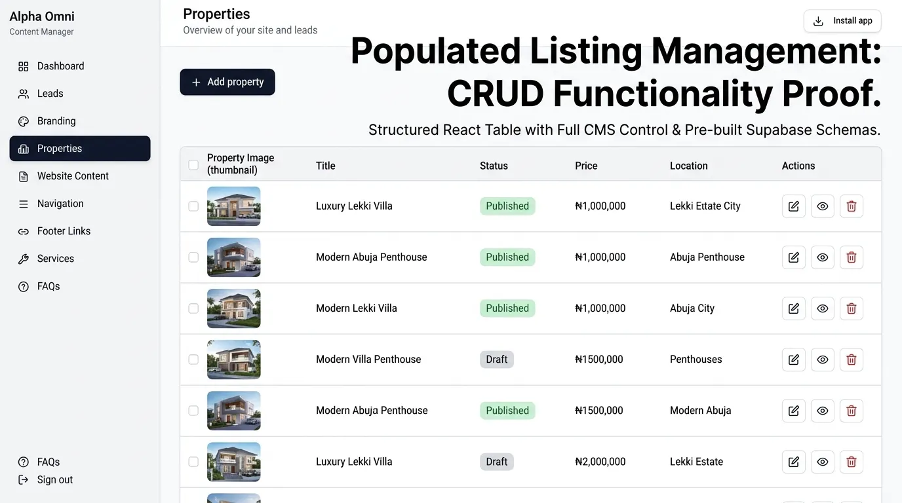Select Properties in the sidebar menu
The height and width of the screenshot is (503, 902).
pyautogui.click(x=80, y=149)
